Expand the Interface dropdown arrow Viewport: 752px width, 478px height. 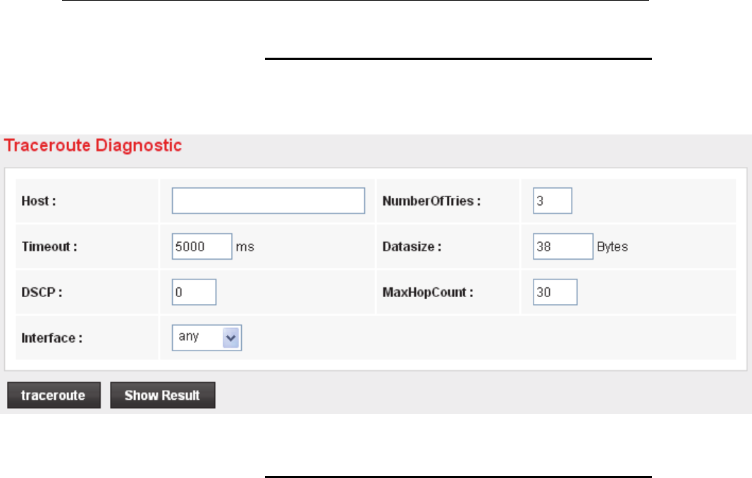(x=232, y=337)
